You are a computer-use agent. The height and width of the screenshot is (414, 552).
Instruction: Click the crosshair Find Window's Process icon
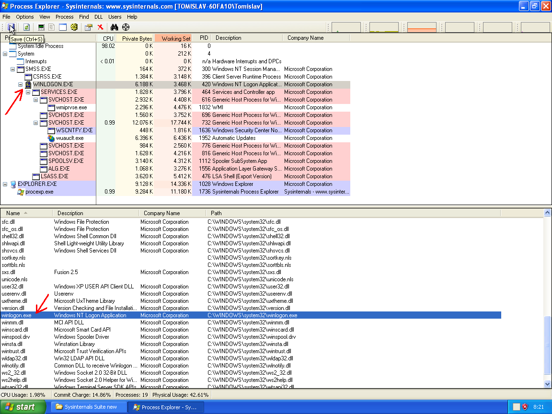pyautogui.click(x=126, y=27)
